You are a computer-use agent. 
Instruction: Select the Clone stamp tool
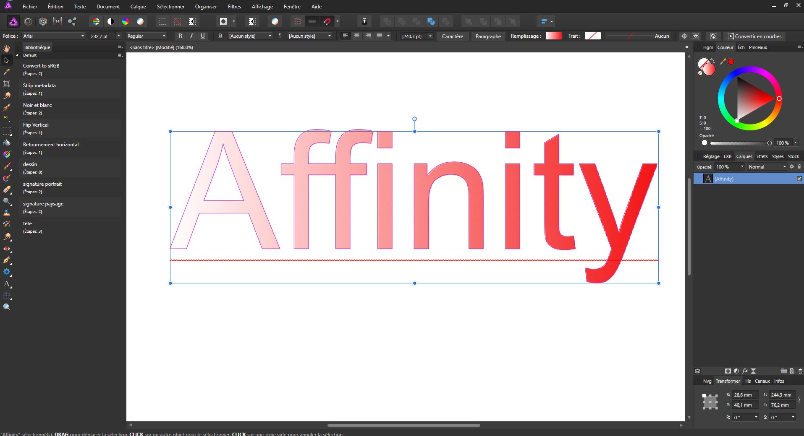[7, 213]
